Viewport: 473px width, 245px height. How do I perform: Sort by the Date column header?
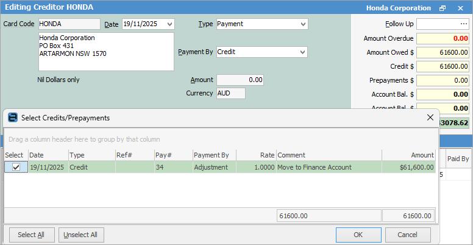[48, 155]
